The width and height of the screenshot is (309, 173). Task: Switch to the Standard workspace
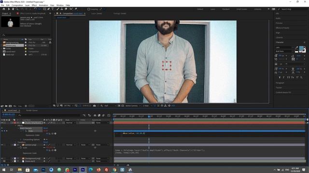[225, 9]
